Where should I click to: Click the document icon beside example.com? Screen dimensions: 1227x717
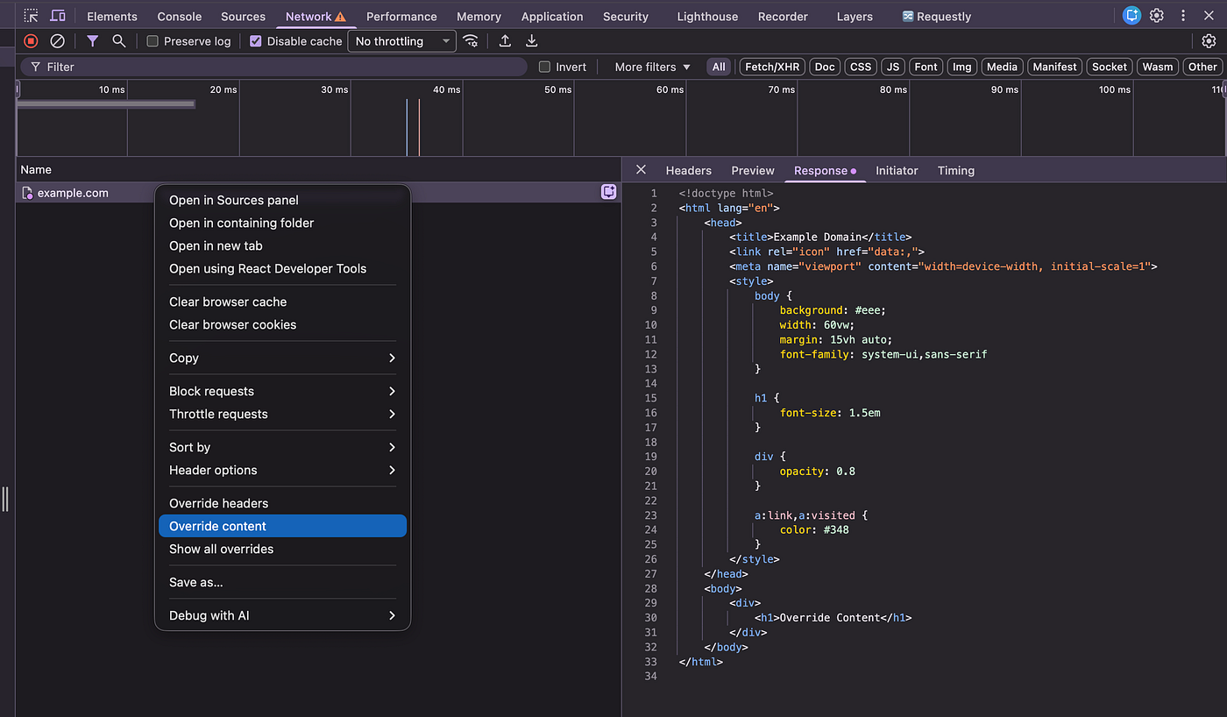[27, 193]
